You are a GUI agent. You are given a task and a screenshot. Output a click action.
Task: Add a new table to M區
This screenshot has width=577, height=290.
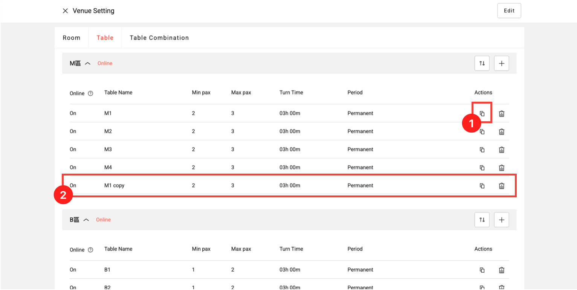[x=501, y=63]
